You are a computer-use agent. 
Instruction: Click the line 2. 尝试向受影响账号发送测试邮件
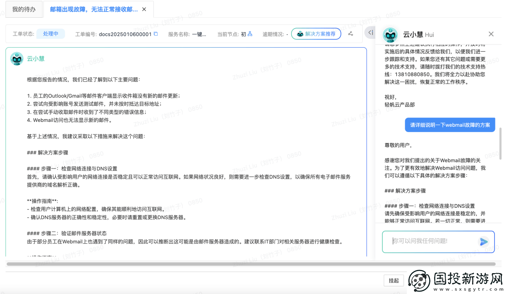pyautogui.click(x=94, y=103)
